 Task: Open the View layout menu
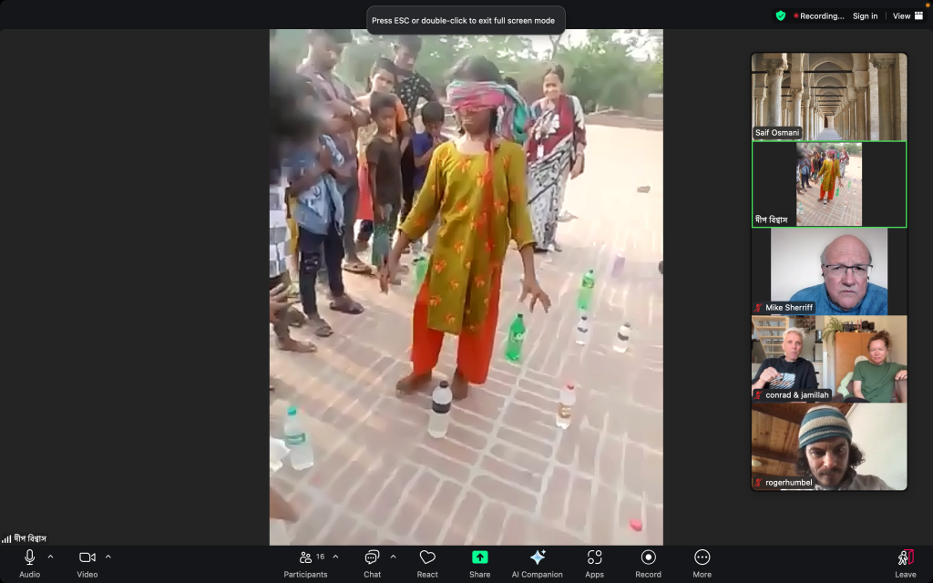click(905, 15)
